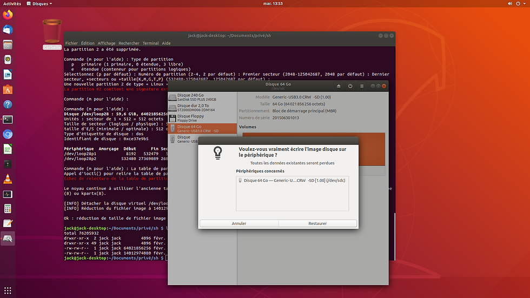Click Bloc de démarrage principal (MBR) text

pos(304,111)
